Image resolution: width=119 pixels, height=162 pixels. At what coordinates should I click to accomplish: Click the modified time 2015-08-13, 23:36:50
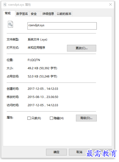pos(43,97)
